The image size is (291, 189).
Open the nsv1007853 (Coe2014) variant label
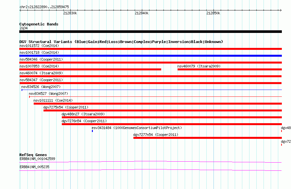coord(39,66)
